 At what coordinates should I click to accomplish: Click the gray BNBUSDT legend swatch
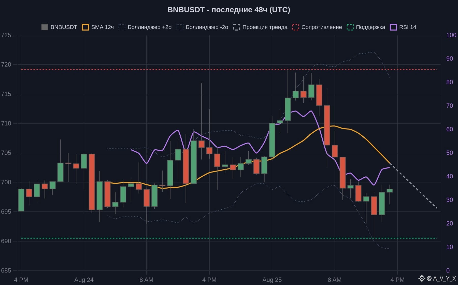(45, 27)
